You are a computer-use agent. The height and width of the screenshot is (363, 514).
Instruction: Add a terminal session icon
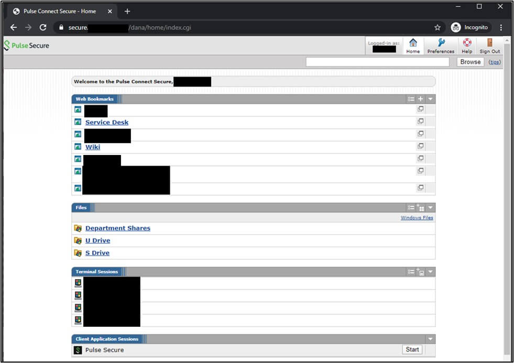421,271
